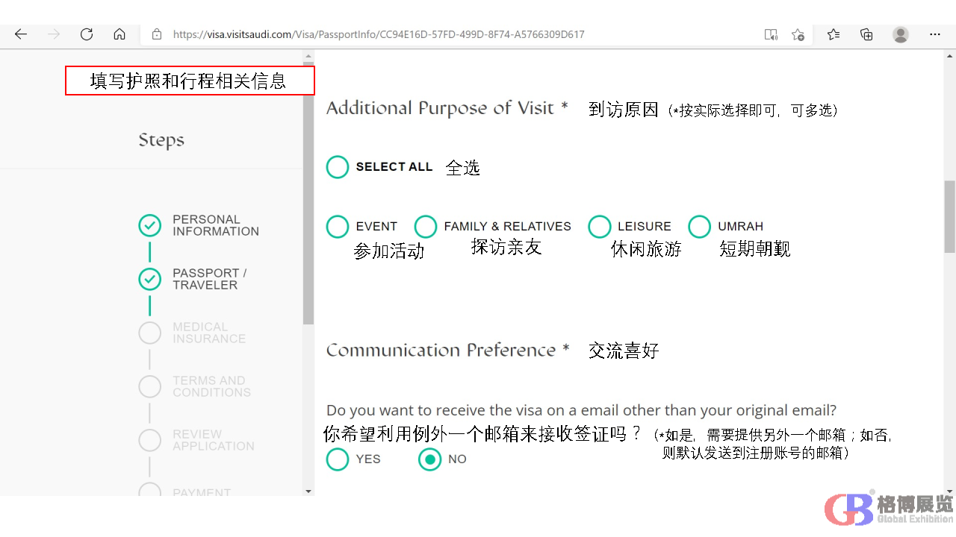The width and height of the screenshot is (956, 537).
Task: Choose NO for alternate email
Action: pos(430,459)
